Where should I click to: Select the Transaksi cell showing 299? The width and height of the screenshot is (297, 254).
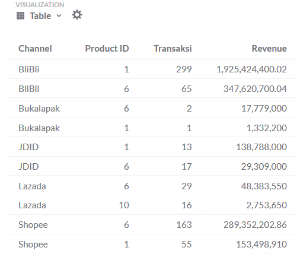tap(184, 69)
